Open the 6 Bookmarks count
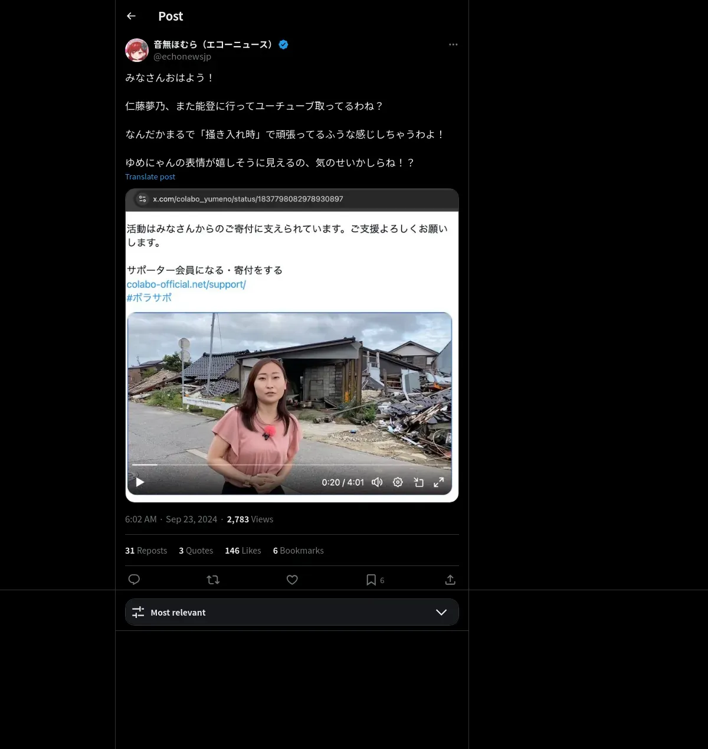This screenshot has width=708, height=749. point(298,550)
